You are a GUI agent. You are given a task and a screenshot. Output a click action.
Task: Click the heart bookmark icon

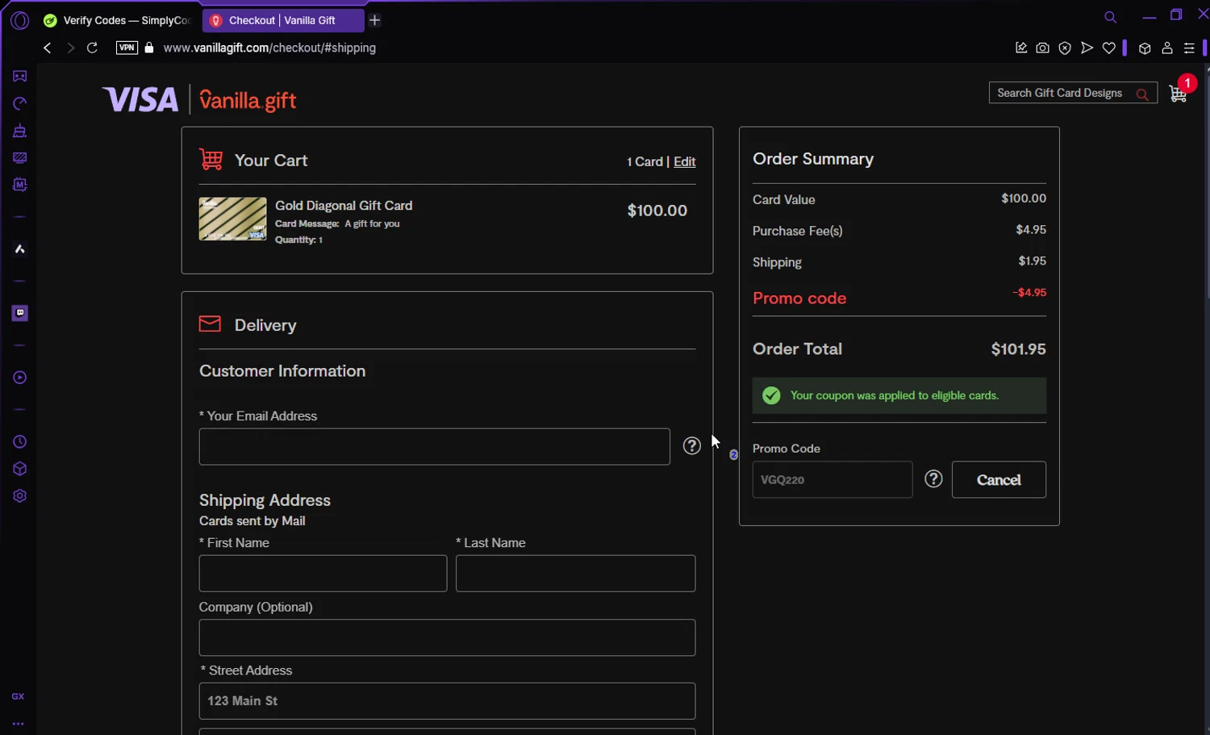1109,48
